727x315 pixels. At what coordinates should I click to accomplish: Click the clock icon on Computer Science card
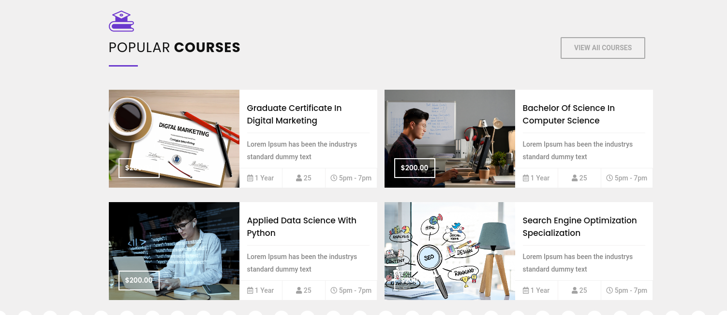tap(609, 178)
